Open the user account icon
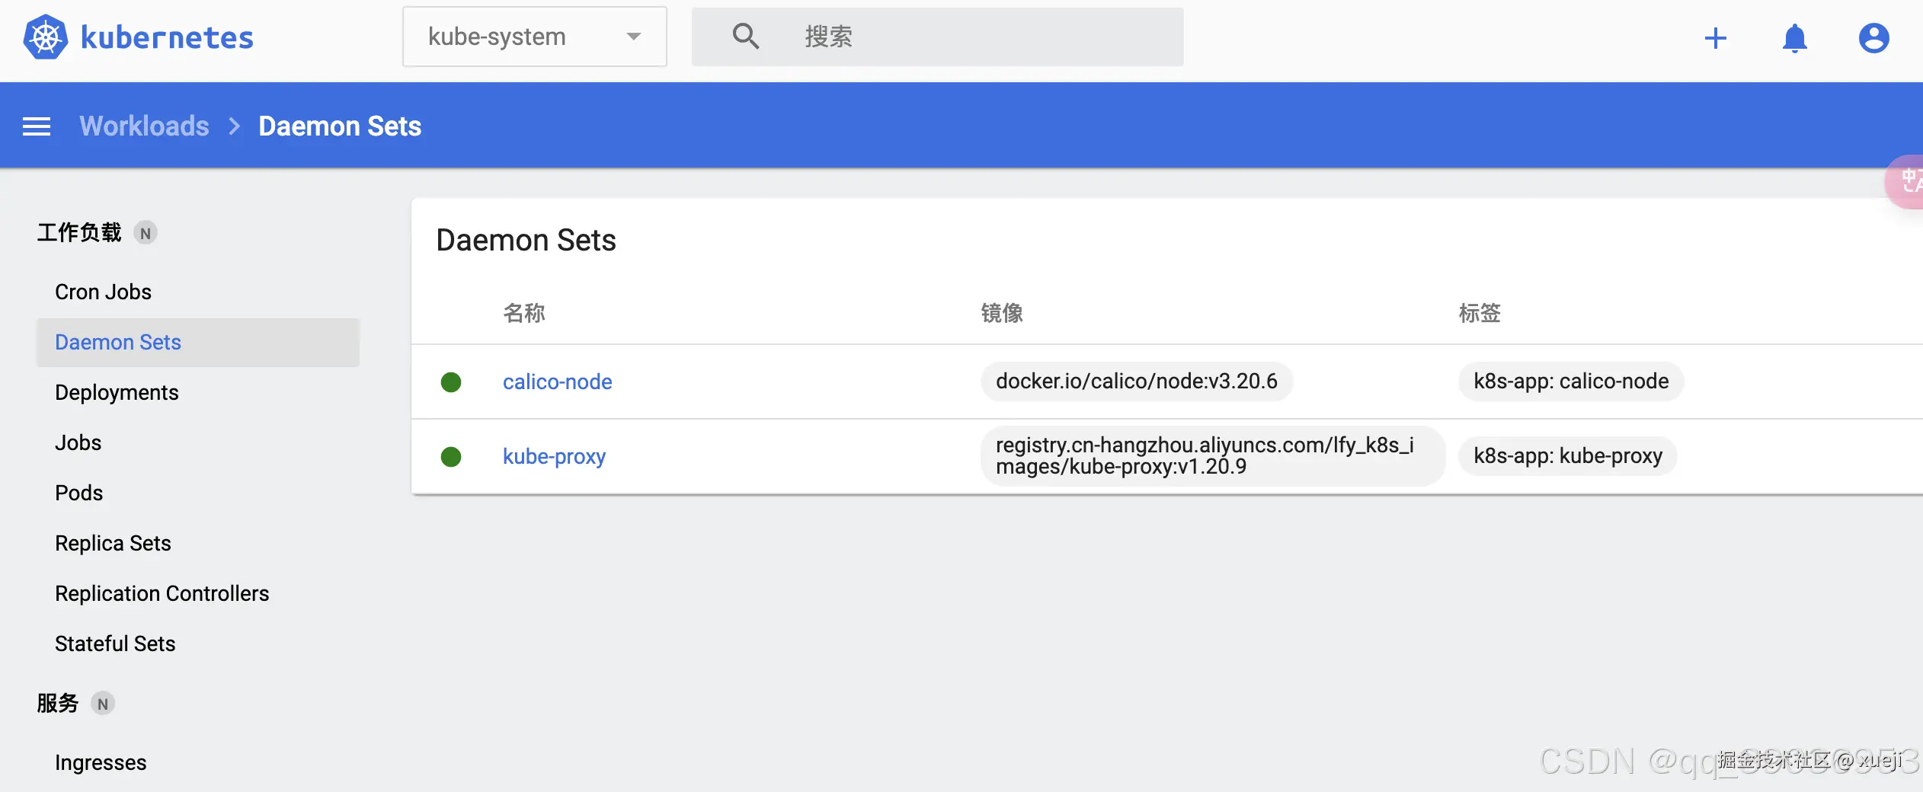The image size is (1923, 792). [1873, 38]
